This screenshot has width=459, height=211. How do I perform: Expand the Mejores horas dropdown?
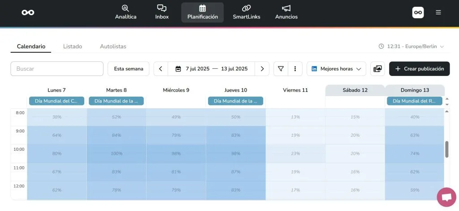pyautogui.click(x=336, y=69)
